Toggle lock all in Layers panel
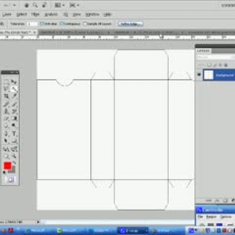The height and width of the screenshot is (235, 235). tap(226, 65)
